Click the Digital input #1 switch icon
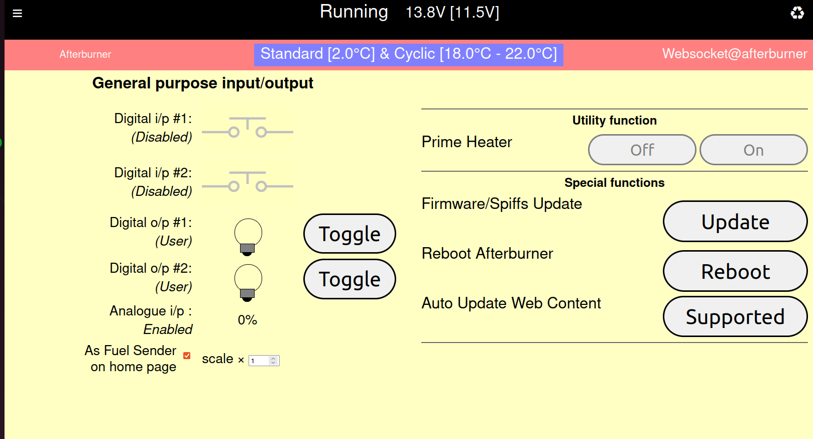The height and width of the screenshot is (439, 813). click(247, 128)
